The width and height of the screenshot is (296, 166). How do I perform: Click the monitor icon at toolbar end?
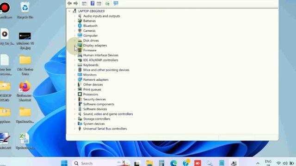[116, 3]
